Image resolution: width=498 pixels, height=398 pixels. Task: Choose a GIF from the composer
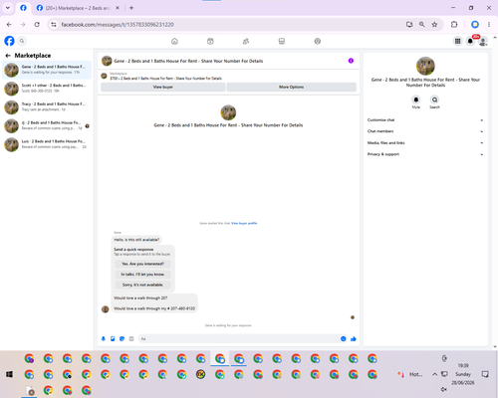[131, 338]
